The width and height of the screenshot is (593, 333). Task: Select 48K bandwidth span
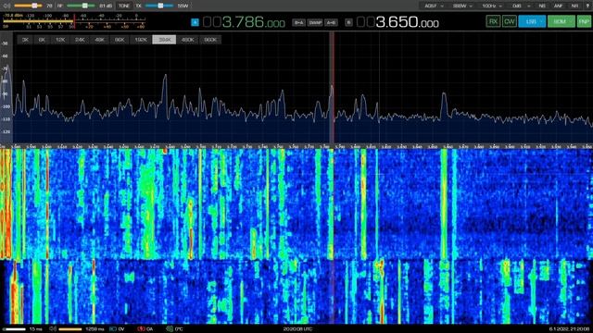tap(100, 40)
